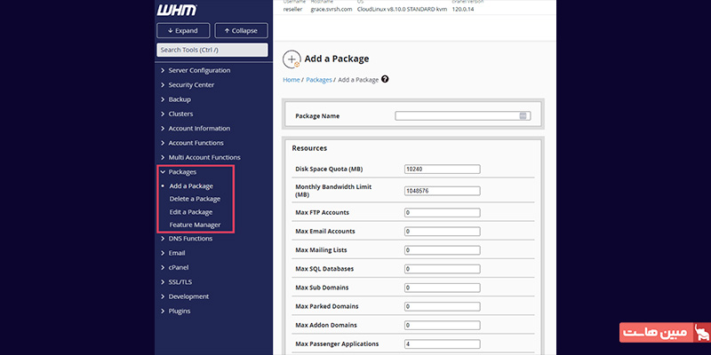Open Edit a Package page
Viewport: 711px width, 355px height.
190,212
